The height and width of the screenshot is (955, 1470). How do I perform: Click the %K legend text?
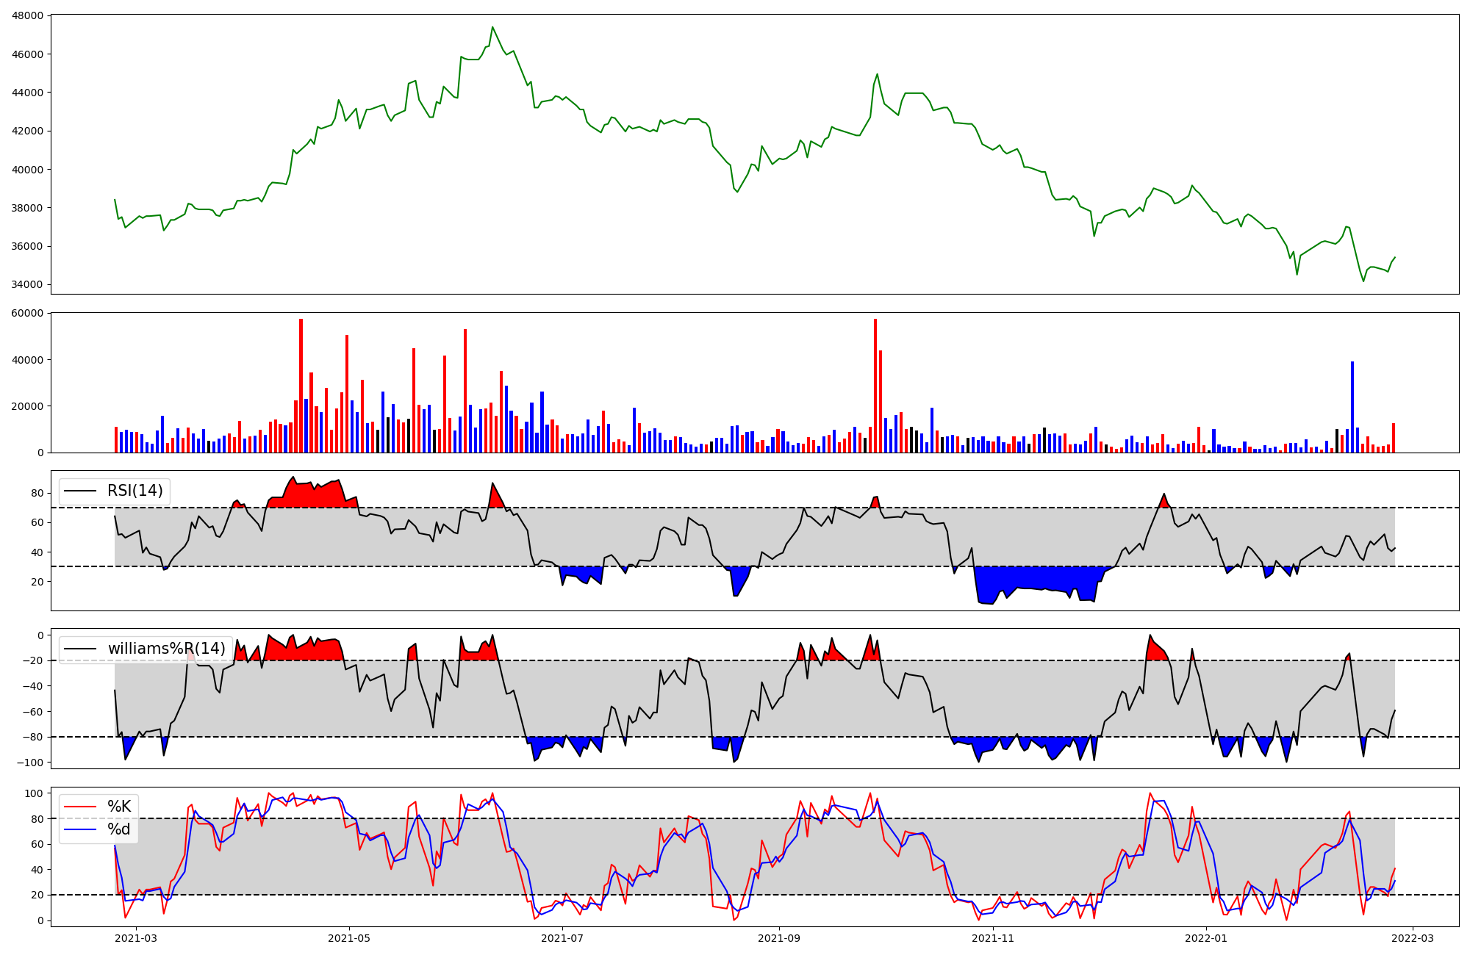click(x=119, y=807)
